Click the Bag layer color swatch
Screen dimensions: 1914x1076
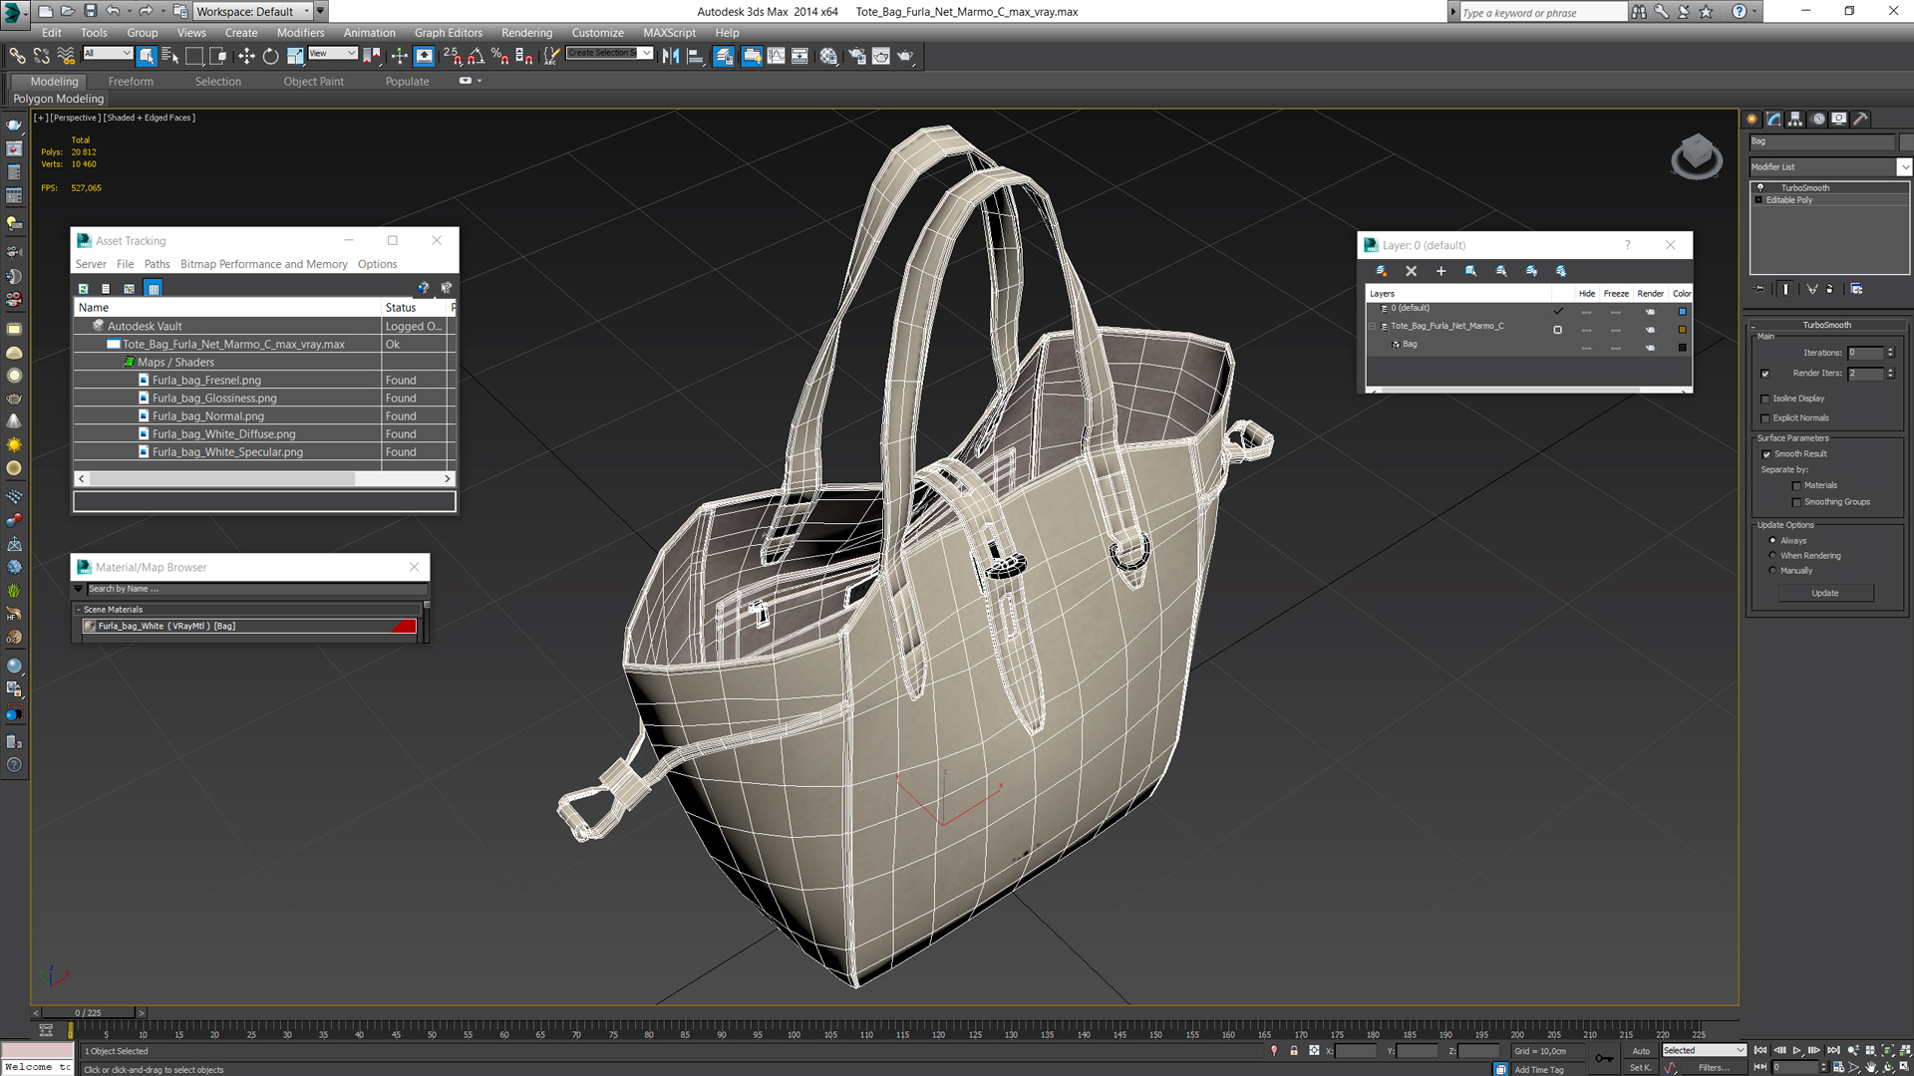1683,348
